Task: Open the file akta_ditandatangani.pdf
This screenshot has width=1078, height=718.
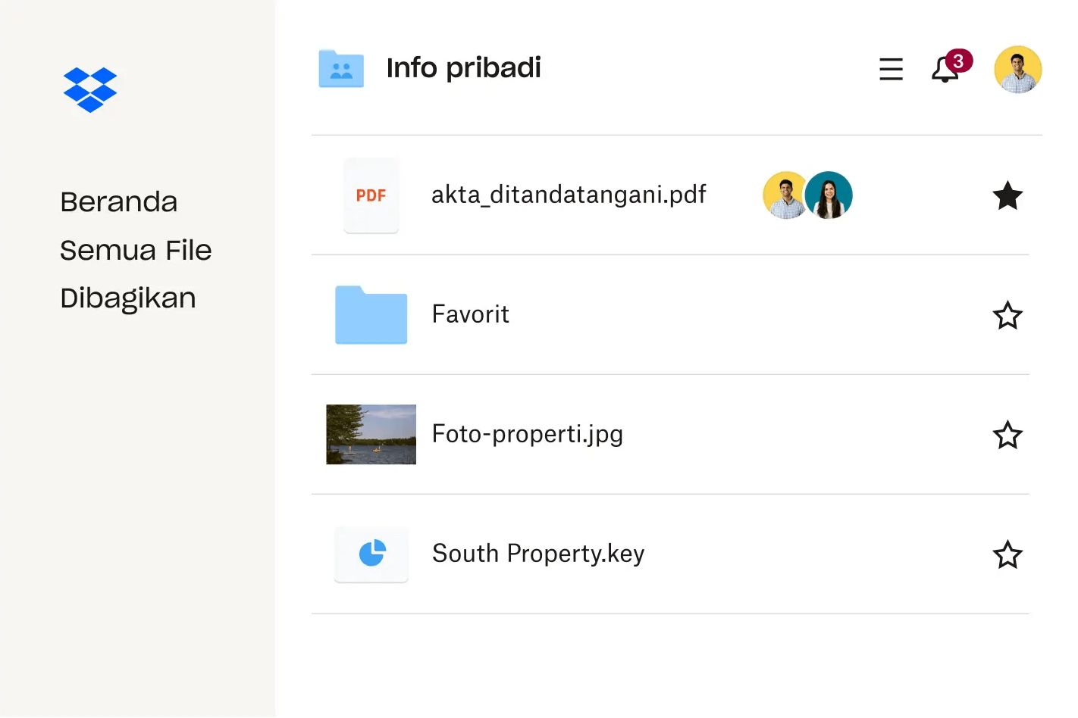Action: (569, 195)
